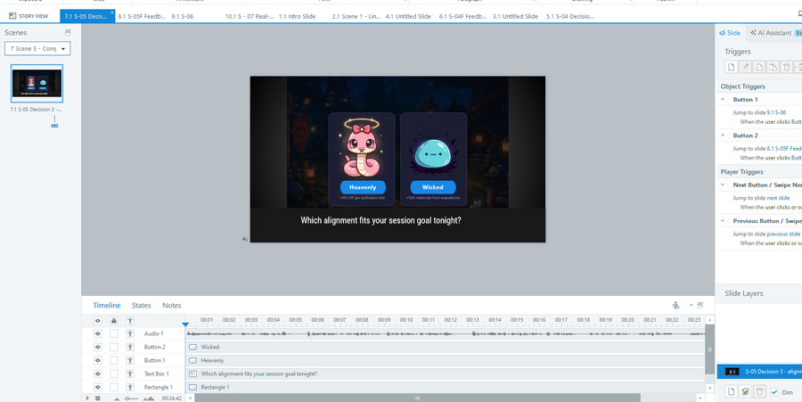Click the 'next slide' trigger link
Viewport: 802px width, 402px height.
778,198
